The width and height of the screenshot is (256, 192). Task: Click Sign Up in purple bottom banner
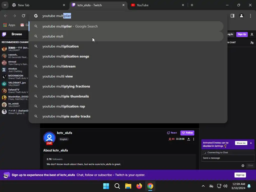pyautogui.click(x=240, y=175)
